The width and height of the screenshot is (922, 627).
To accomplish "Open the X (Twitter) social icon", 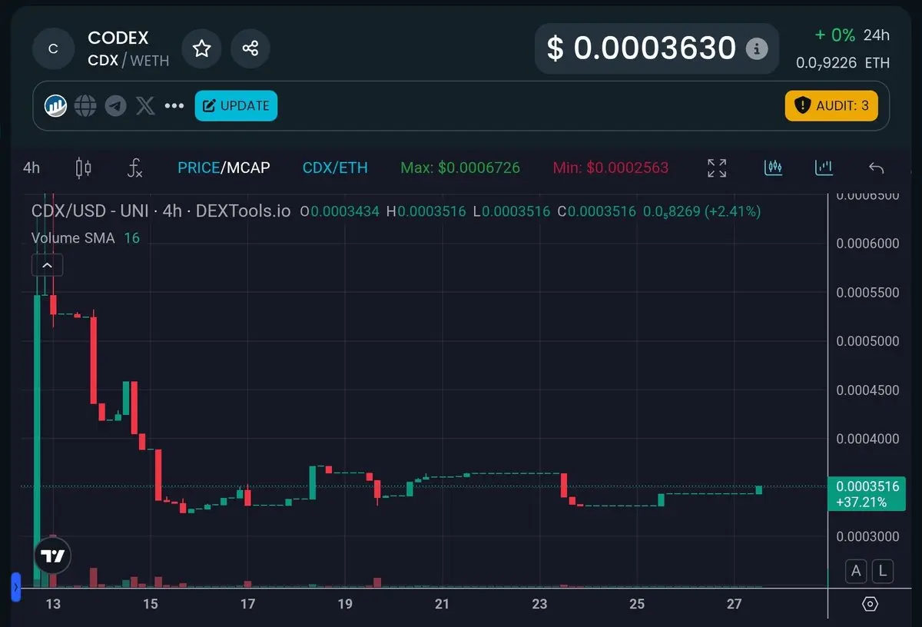I will [x=145, y=106].
